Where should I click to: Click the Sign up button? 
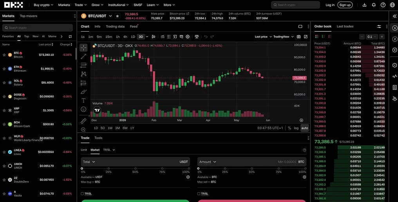[x=345, y=5]
